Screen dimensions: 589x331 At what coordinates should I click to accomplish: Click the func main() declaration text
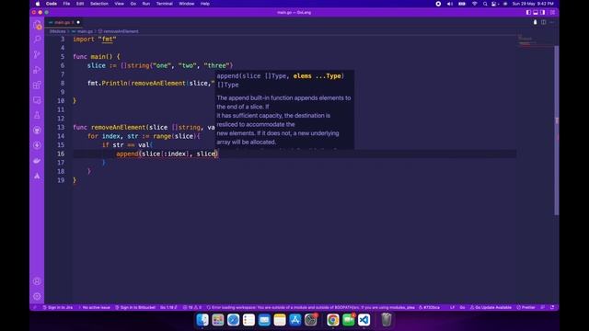point(97,57)
